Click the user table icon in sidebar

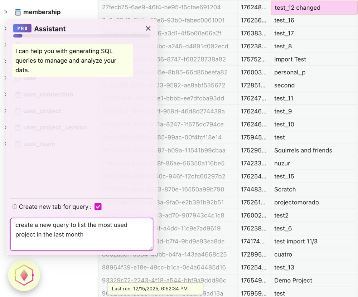(18, 78)
